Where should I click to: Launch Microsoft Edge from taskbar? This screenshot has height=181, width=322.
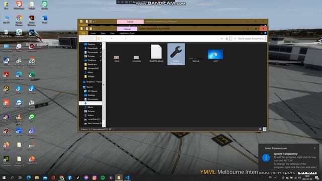29,177
